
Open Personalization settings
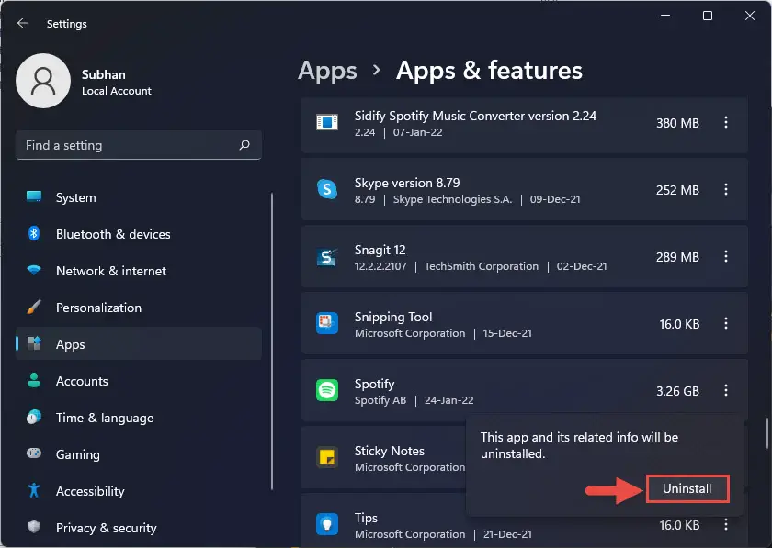[x=139, y=308]
